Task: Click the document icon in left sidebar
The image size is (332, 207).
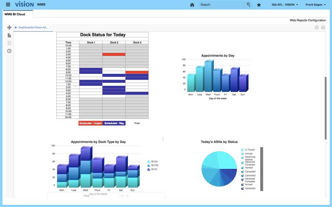Action: tap(9, 35)
